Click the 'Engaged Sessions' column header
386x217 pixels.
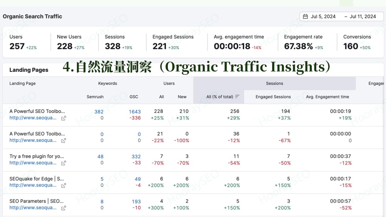coord(273,96)
